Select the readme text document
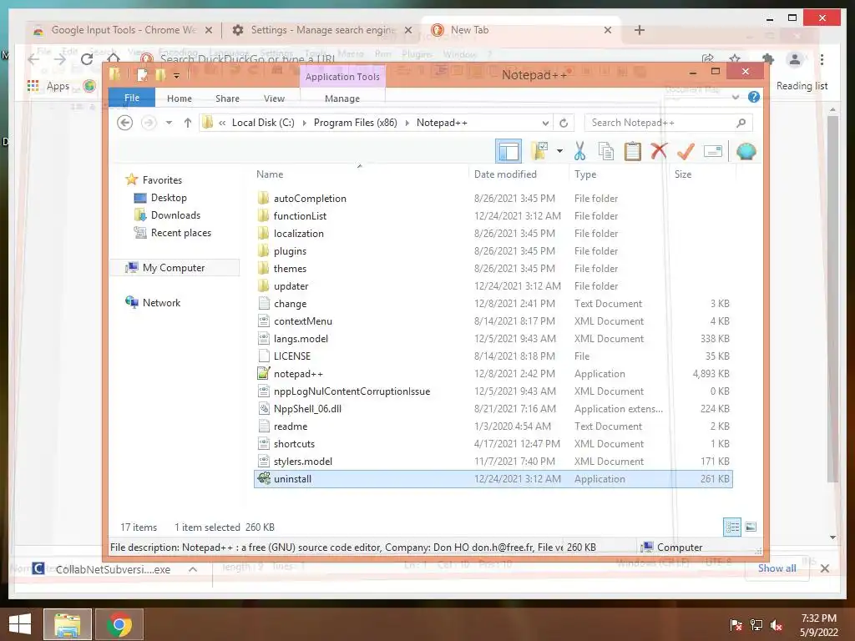Viewport: 855px width, 641px height. click(290, 426)
